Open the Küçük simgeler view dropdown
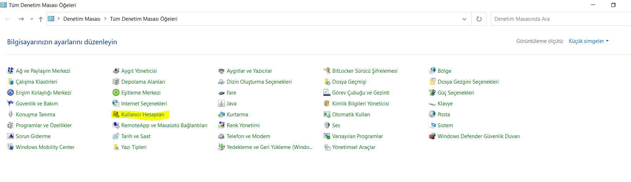The image size is (631, 182). 588,41
